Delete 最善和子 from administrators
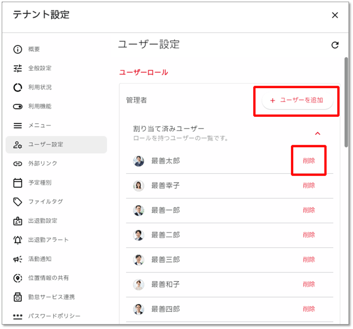 [309, 284]
